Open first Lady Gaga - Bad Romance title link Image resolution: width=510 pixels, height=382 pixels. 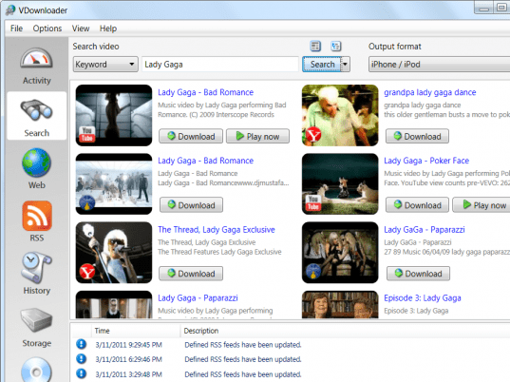tap(205, 92)
